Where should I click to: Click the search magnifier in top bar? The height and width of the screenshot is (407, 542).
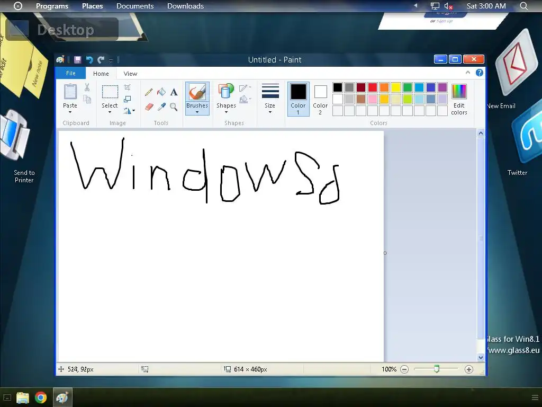523,6
